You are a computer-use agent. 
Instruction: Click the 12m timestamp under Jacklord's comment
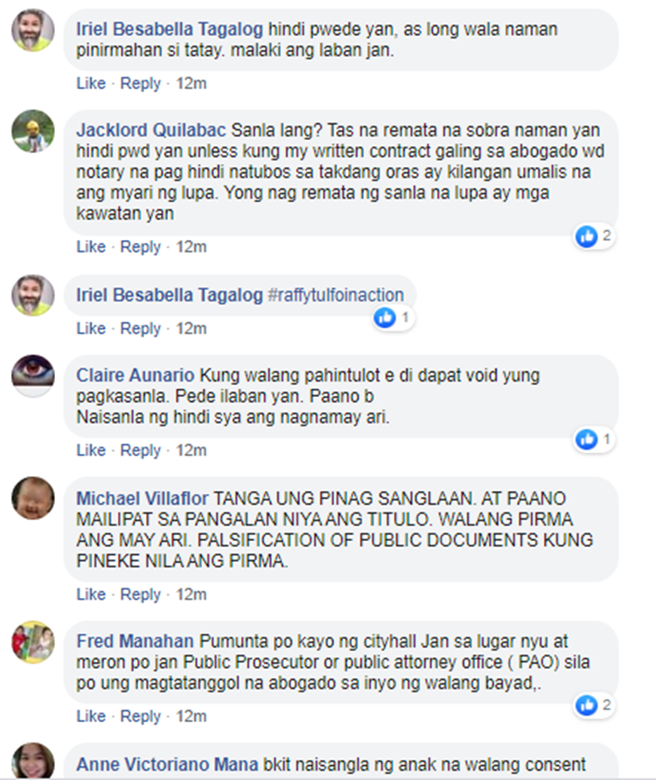pos(192,246)
